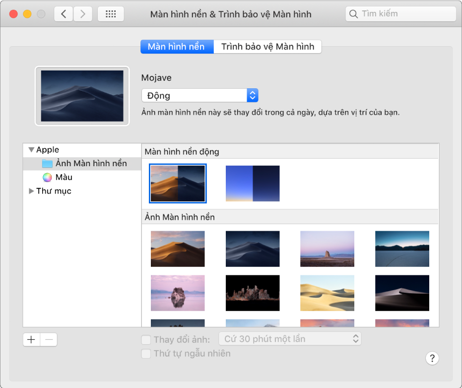Choose the dynamic blue gradient wallpaper

[253, 183]
